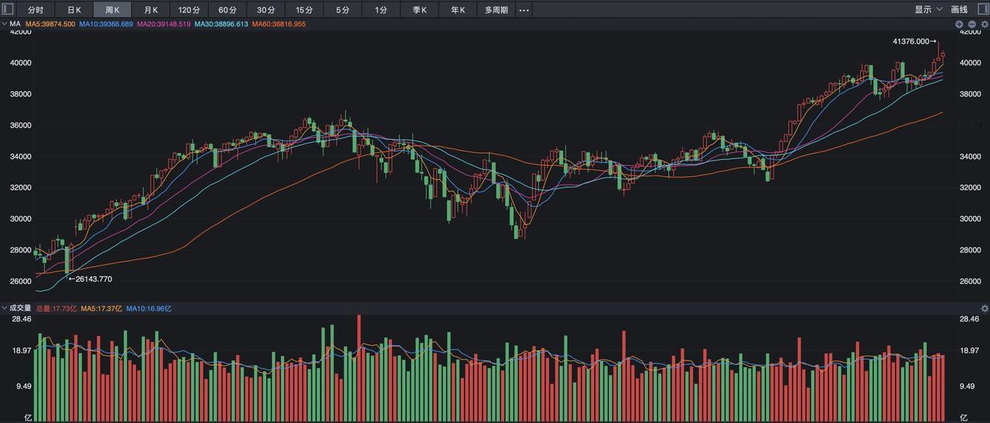The image size is (990, 423).
Task: Click the 总量:17.73亿 volume label
Action: (56, 308)
